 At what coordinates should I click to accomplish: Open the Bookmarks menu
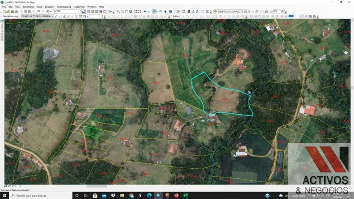click(x=28, y=7)
